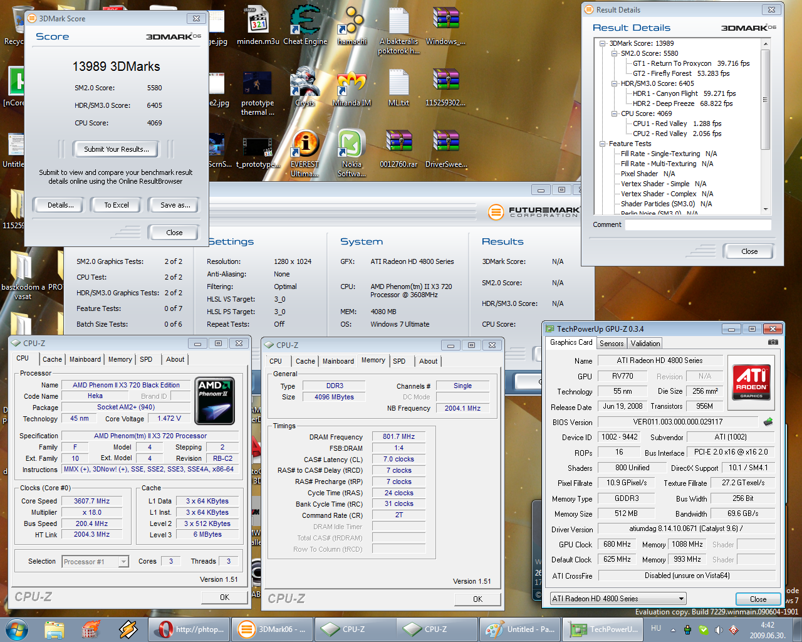Open About tab in the memory-timings CPU-Z window
Screen dimensions: 802x642
[429, 361]
